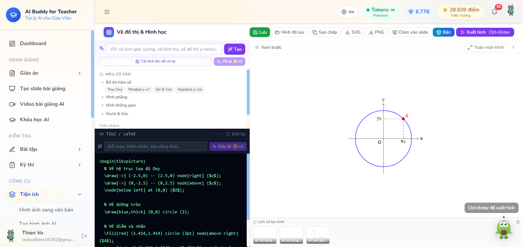The image size is (523, 247).
Task: Delete history with the trash icon
Action: click(518, 222)
